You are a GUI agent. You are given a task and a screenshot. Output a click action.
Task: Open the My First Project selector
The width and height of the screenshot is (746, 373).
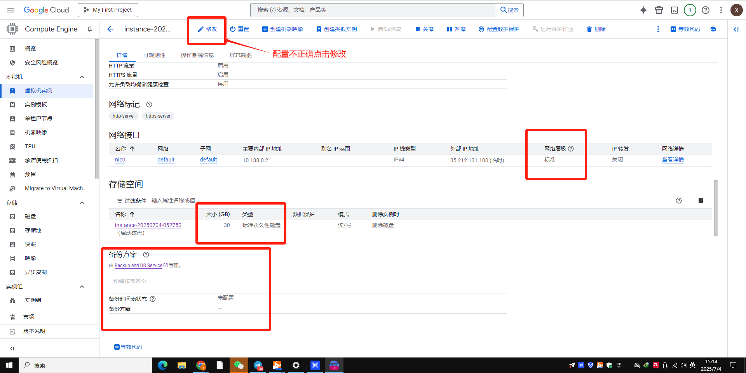[108, 10]
